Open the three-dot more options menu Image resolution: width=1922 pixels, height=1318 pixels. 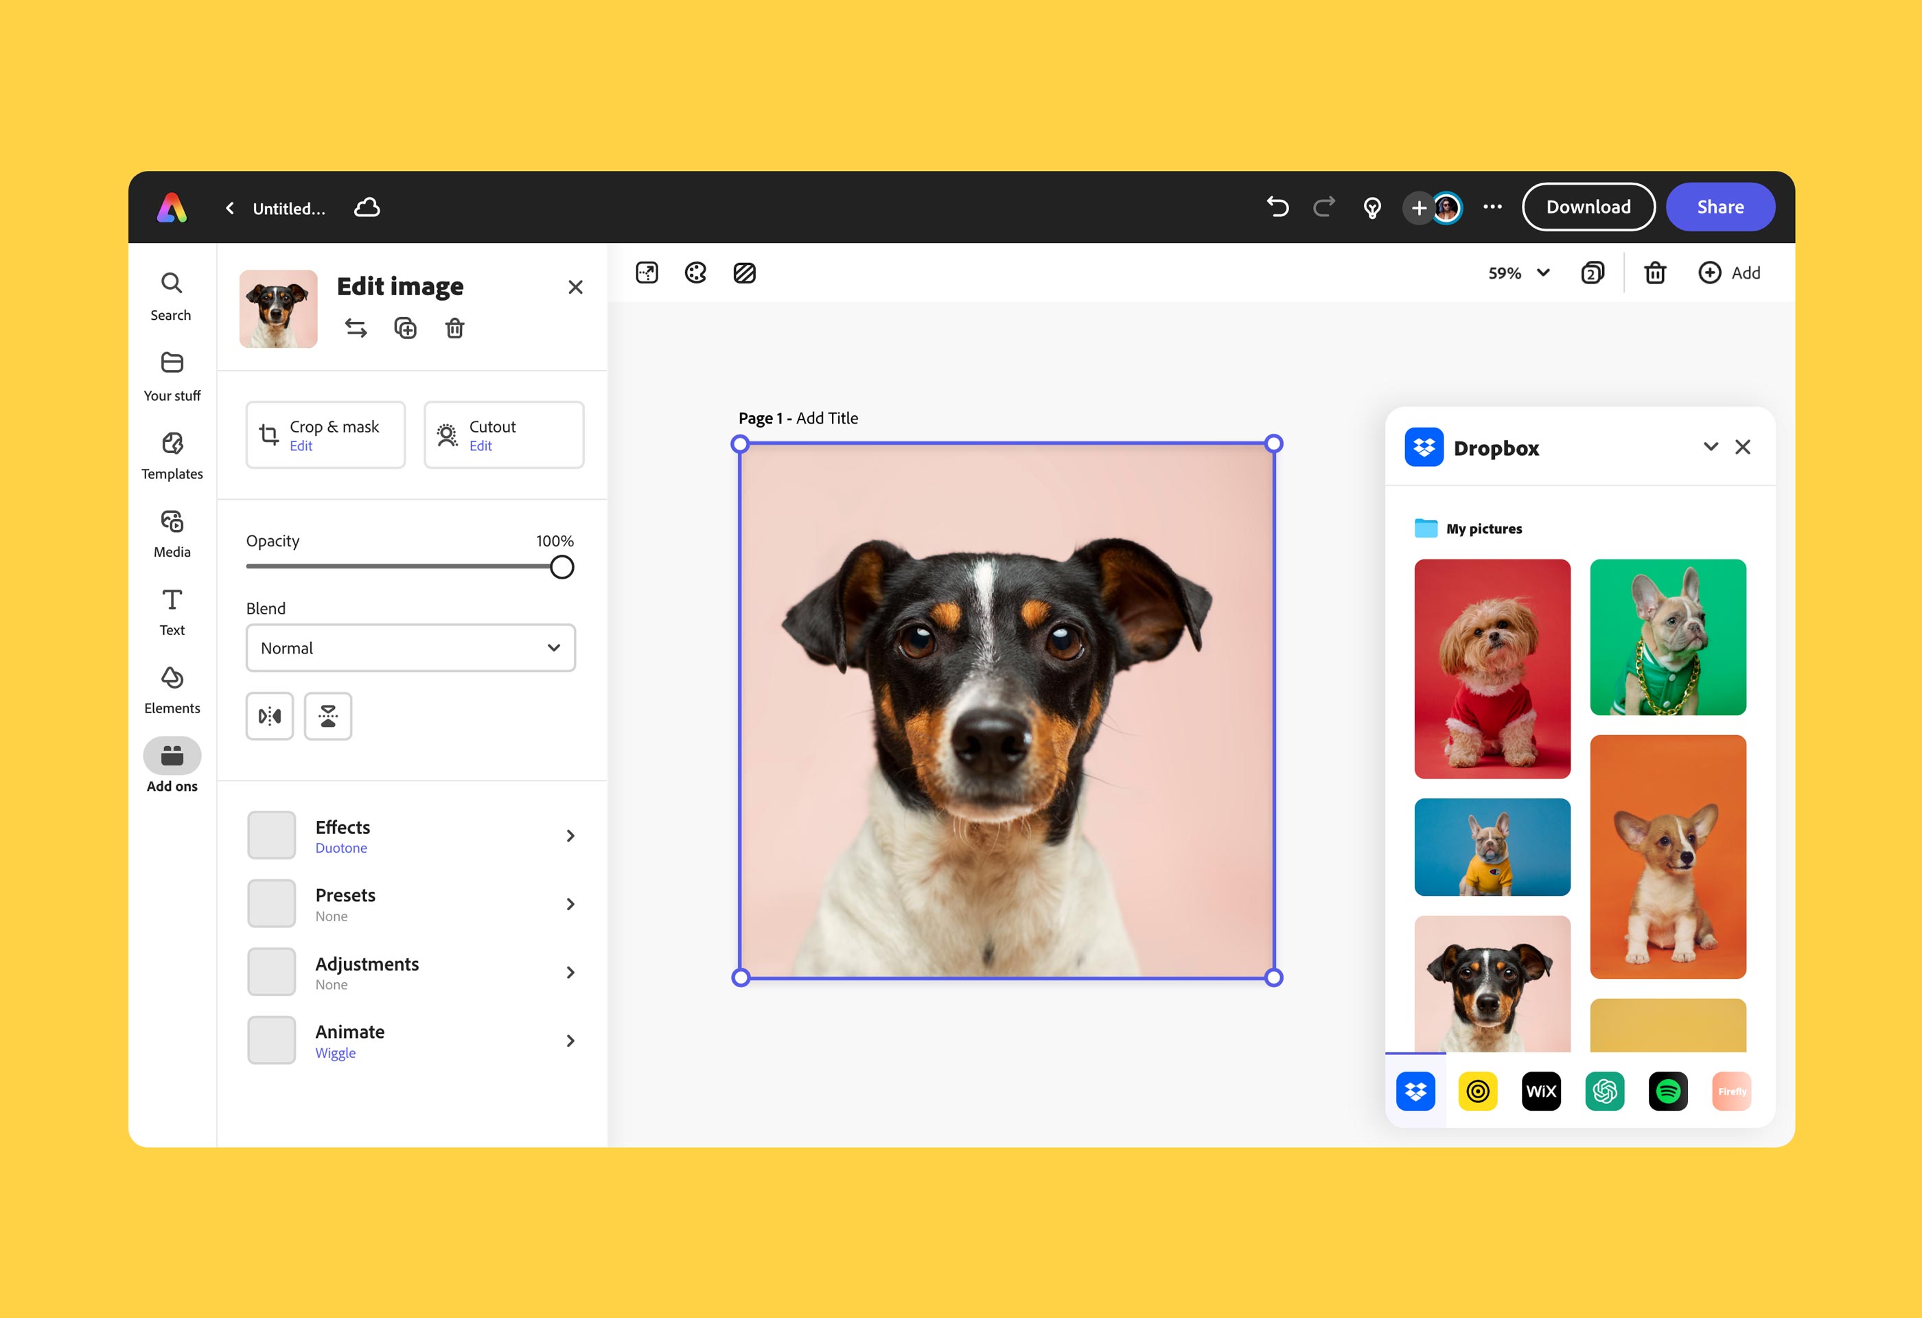tap(1493, 207)
